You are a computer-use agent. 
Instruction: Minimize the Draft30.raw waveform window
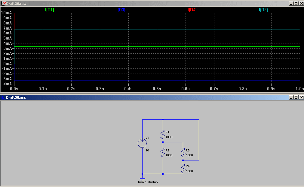[x=291, y=4]
